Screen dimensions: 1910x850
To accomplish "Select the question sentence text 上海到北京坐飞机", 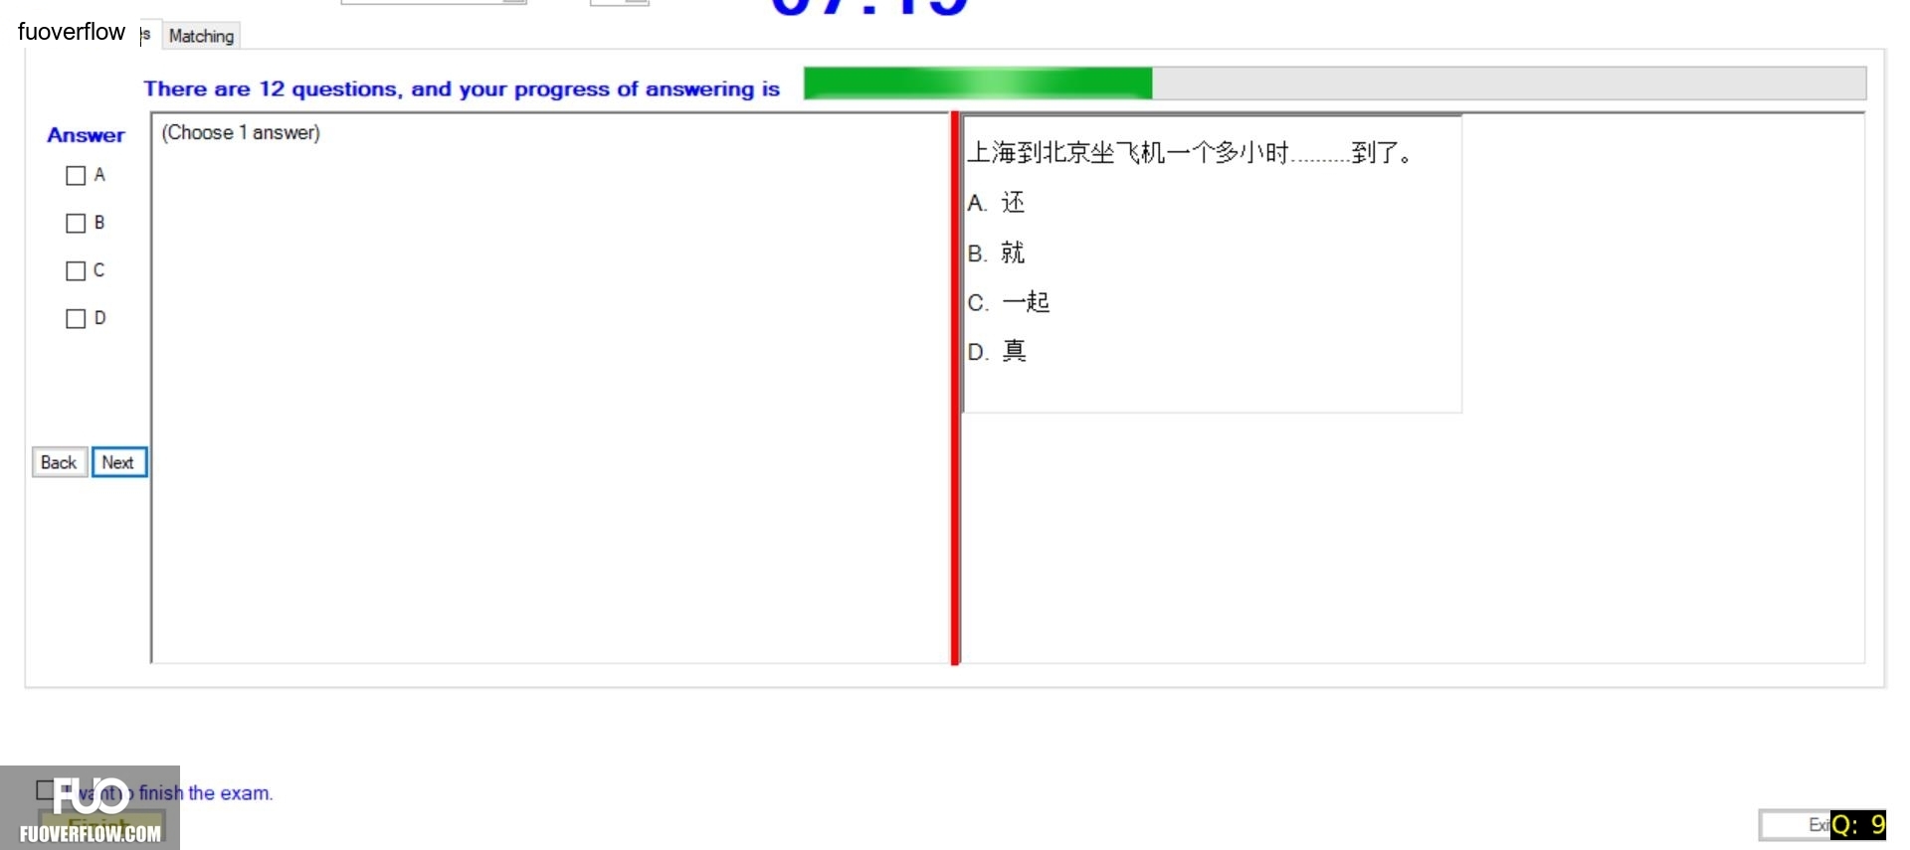I will click(x=1065, y=153).
